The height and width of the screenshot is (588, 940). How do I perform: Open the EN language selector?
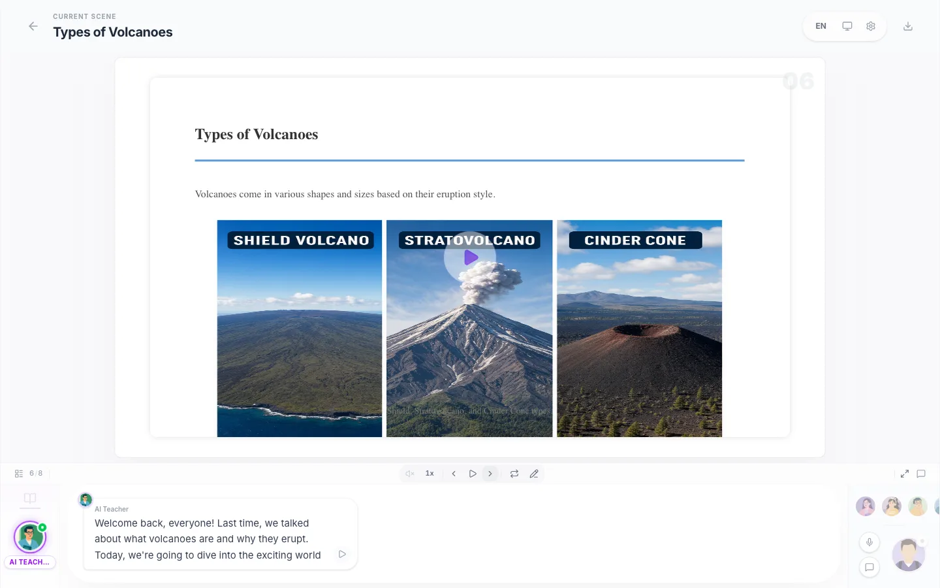pyautogui.click(x=821, y=26)
